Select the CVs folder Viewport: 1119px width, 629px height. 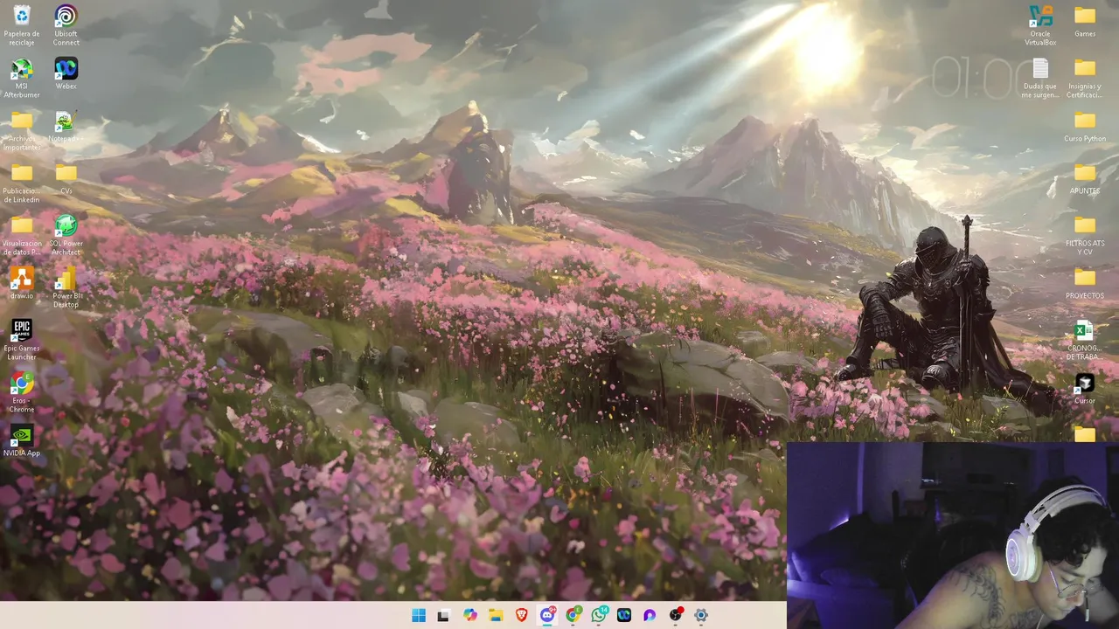(66, 178)
